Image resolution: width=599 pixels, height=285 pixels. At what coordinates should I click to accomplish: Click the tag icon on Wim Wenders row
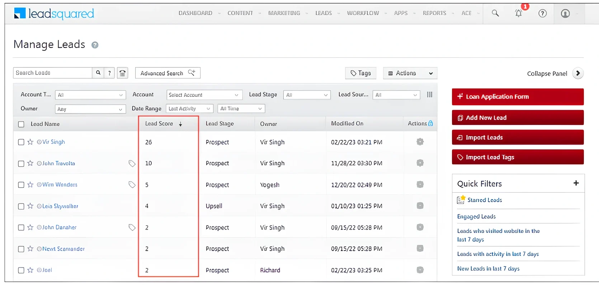132,185
